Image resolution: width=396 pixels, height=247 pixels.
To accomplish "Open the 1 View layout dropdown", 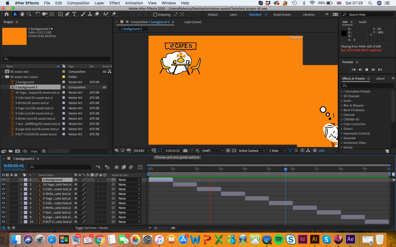I will tap(277, 151).
